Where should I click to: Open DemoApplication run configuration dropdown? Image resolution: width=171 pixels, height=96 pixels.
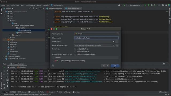tap(135, 5)
